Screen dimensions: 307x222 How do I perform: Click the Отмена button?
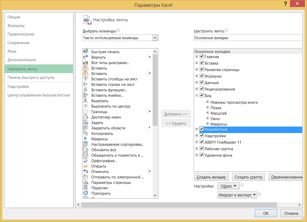point(291,213)
